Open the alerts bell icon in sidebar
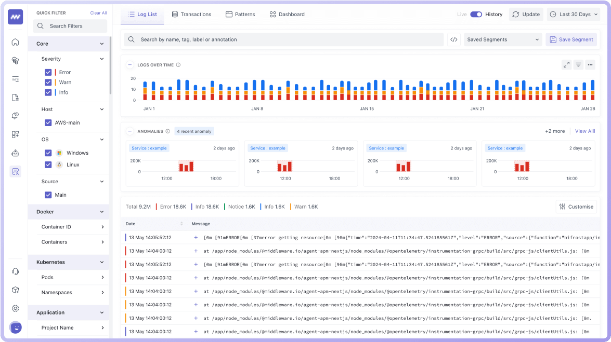Image resolution: width=611 pixels, height=342 pixels. [x=16, y=116]
